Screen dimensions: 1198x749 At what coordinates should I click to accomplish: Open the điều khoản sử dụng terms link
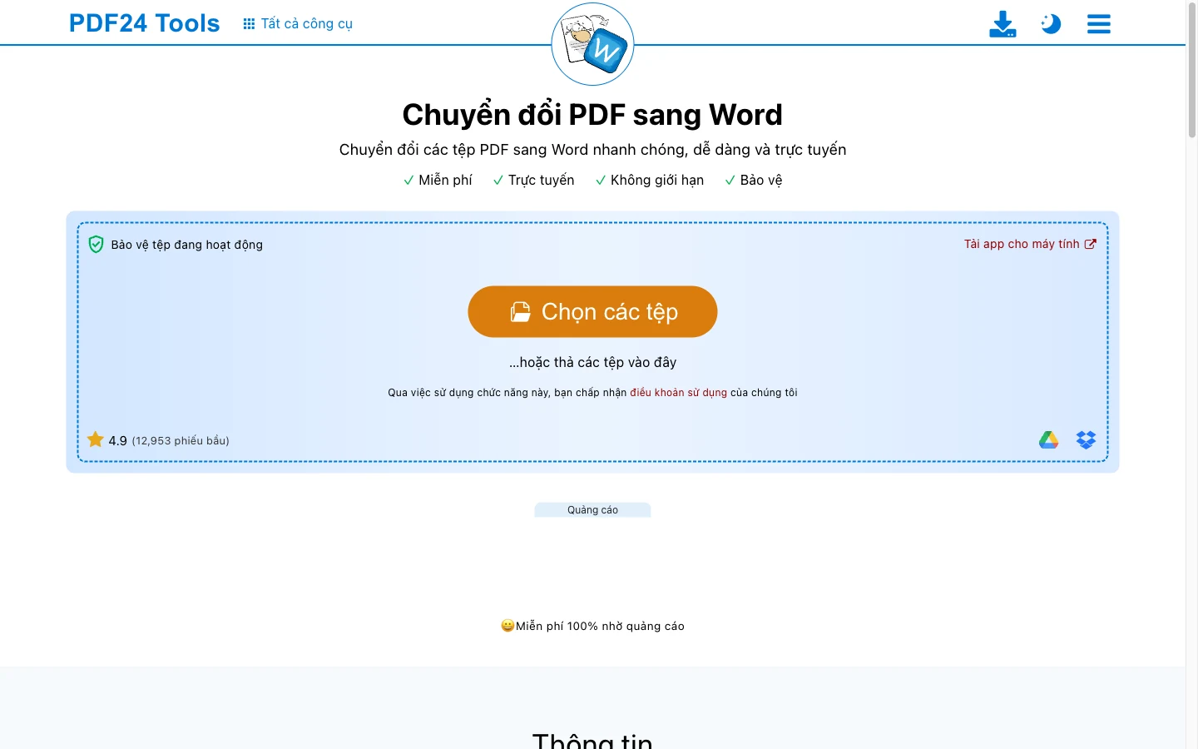tap(678, 393)
